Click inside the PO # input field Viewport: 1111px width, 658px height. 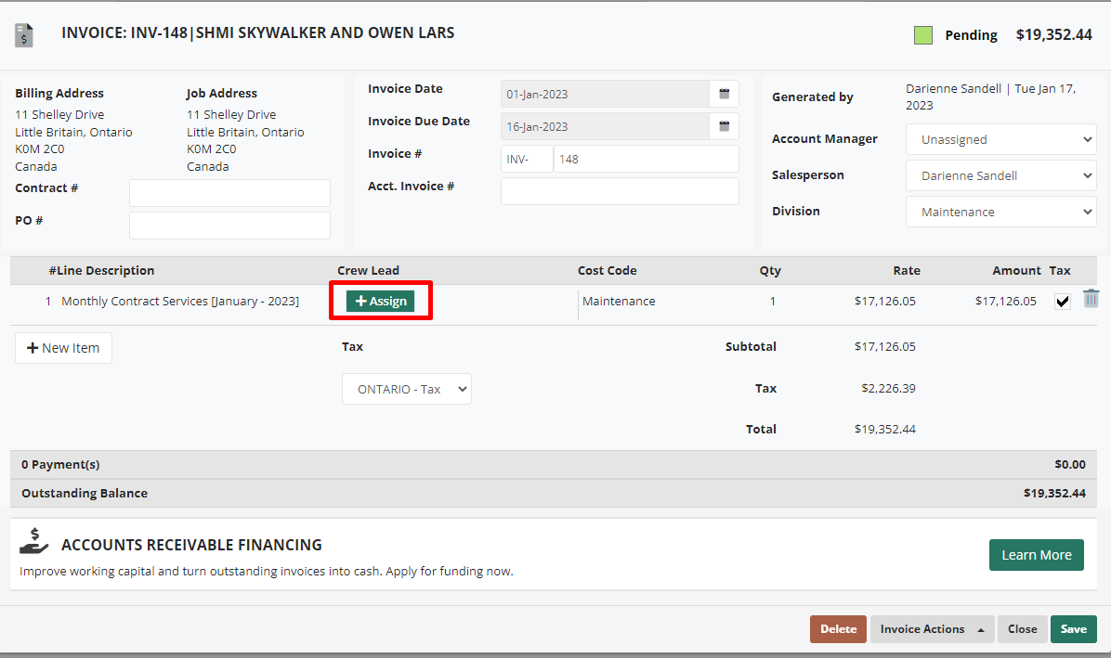click(x=229, y=225)
